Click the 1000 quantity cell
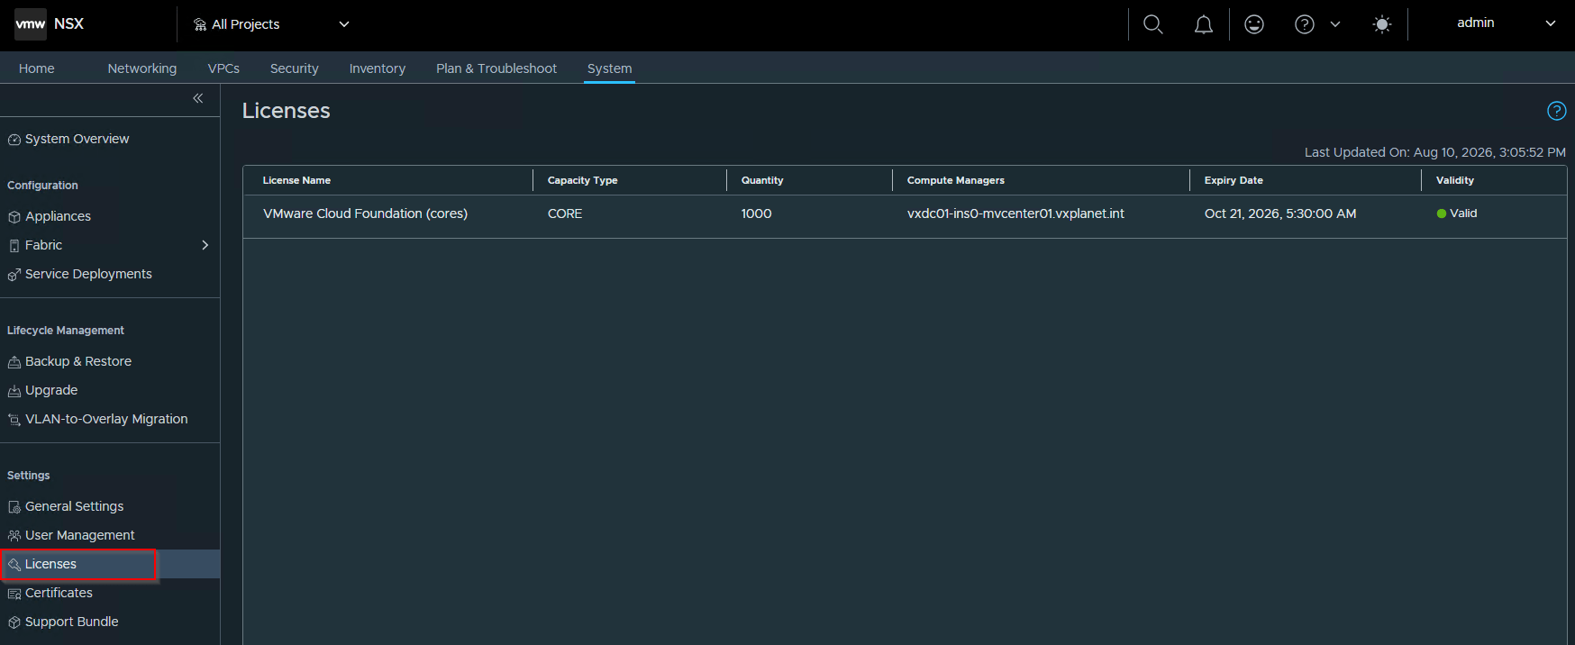This screenshot has height=645, width=1575. 757,213
